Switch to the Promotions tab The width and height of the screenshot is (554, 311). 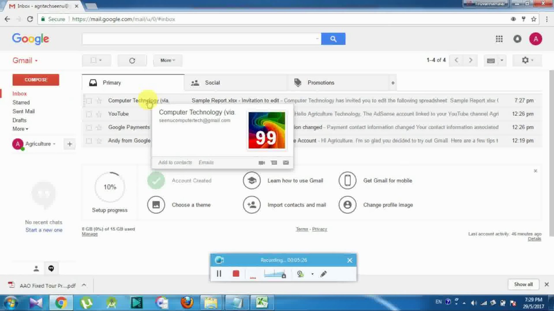(x=338, y=83)
